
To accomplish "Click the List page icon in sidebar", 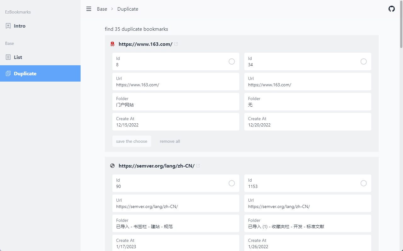I will (x=8, y=57).
